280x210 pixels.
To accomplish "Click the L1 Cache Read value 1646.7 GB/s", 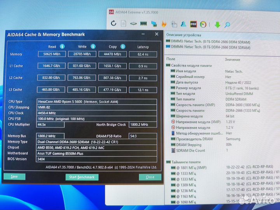I will pyautogui.click(x=52, y=66).
